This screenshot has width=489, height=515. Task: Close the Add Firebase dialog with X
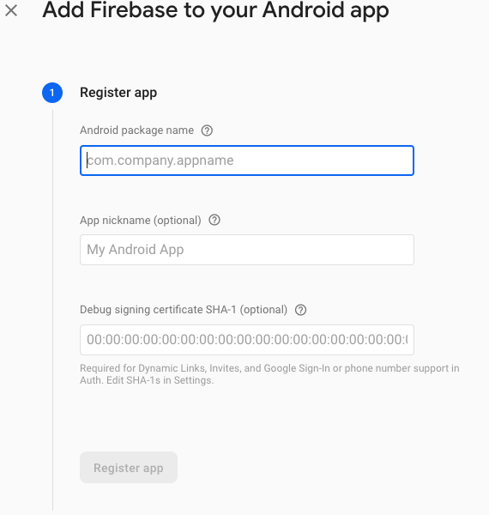coord(11,10)
